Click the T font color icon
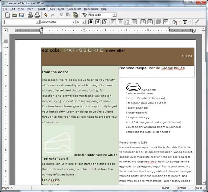This screenshot has height=192, width=208. click(185, 22)
